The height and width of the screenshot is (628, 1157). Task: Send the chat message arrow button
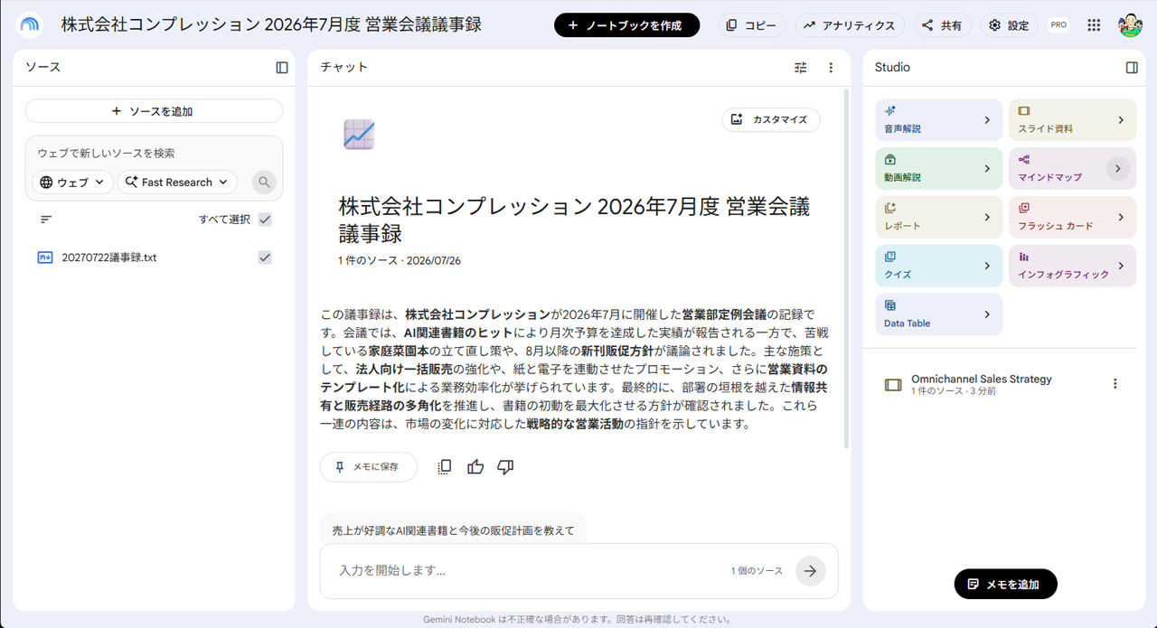[811, 571]
